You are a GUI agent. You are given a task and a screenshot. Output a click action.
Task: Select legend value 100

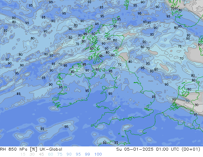[98, 154]
